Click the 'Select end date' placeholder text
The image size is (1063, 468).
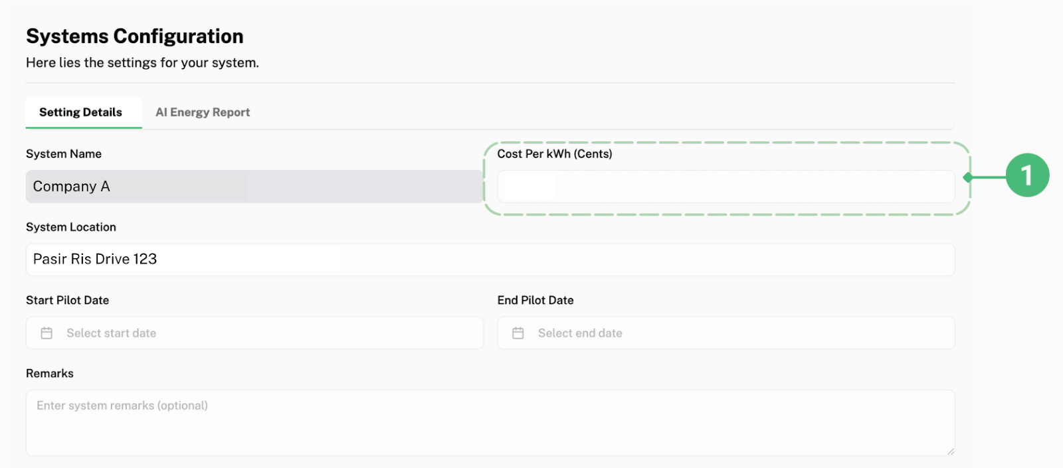580,333
